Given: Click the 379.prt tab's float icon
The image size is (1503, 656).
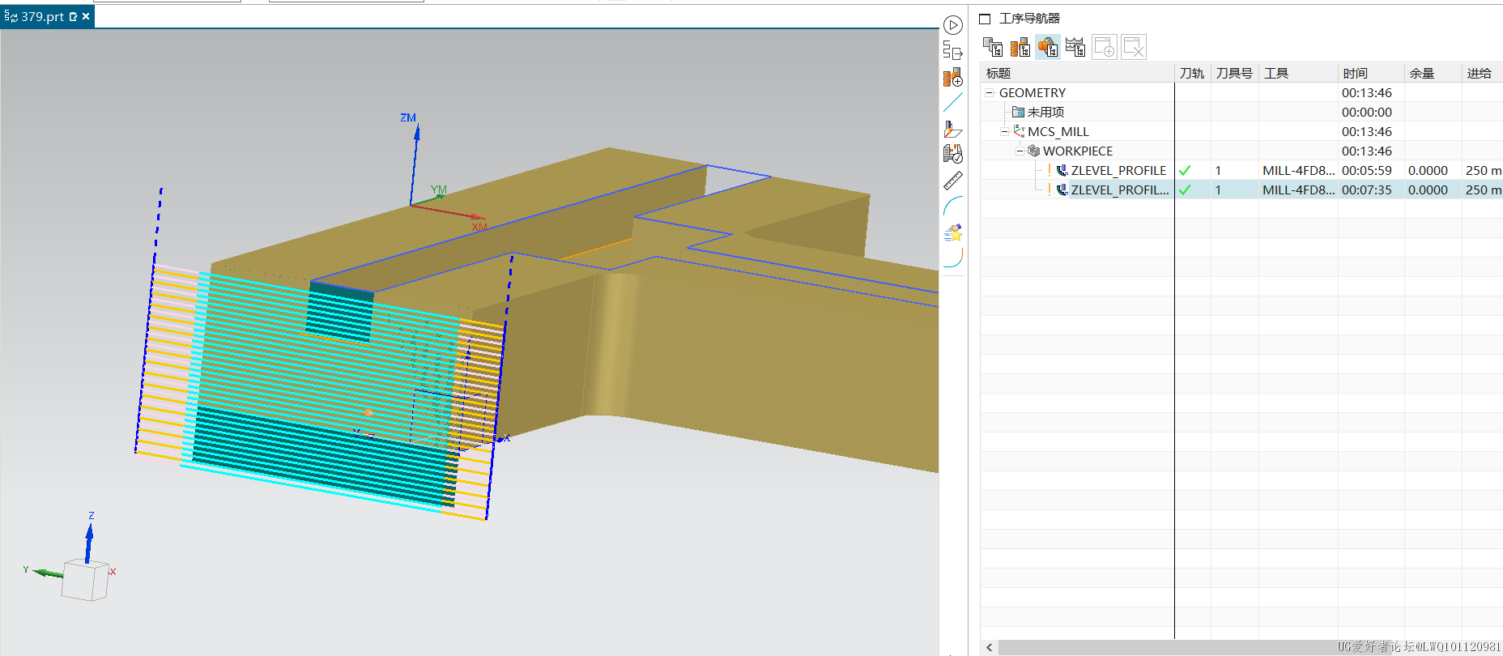Looking at the screenshot, I should [73, 16].
